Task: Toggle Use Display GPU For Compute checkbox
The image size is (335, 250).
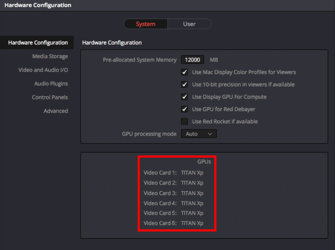Action: pos(184,97)
